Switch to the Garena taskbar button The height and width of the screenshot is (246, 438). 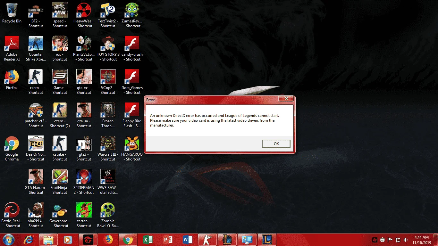pyautogui.click(x=88, y=240)
